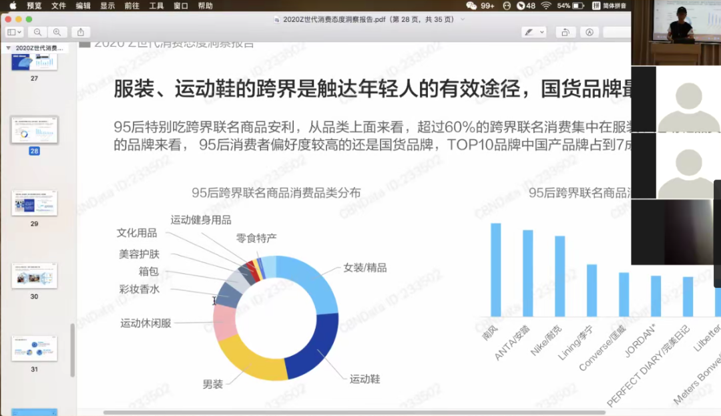721x416 pixels.
Task: Click the horizontal scrollbar at the bottom
Action: click(354, 412)
